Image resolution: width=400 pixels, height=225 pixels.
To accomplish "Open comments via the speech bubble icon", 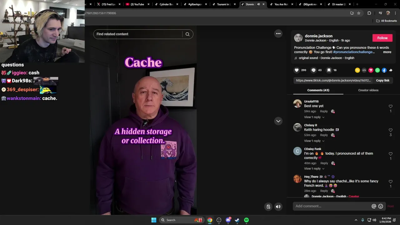I will coord(313,70).
